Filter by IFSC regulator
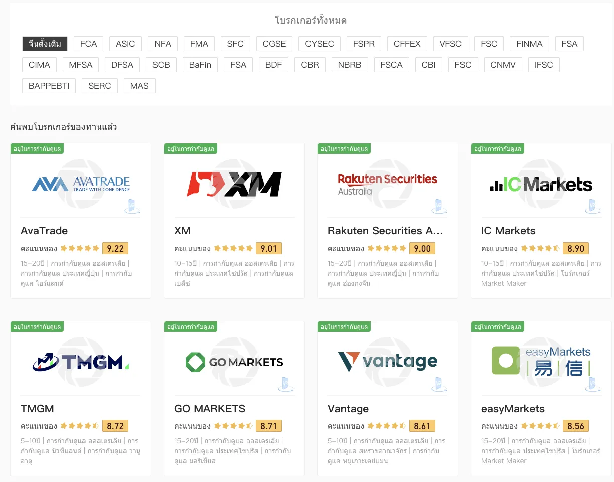The width and height of the screenshot is (614, 482). (544, 65)
